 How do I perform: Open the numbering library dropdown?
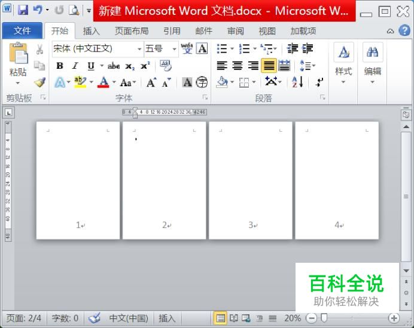tap(255, 48)
